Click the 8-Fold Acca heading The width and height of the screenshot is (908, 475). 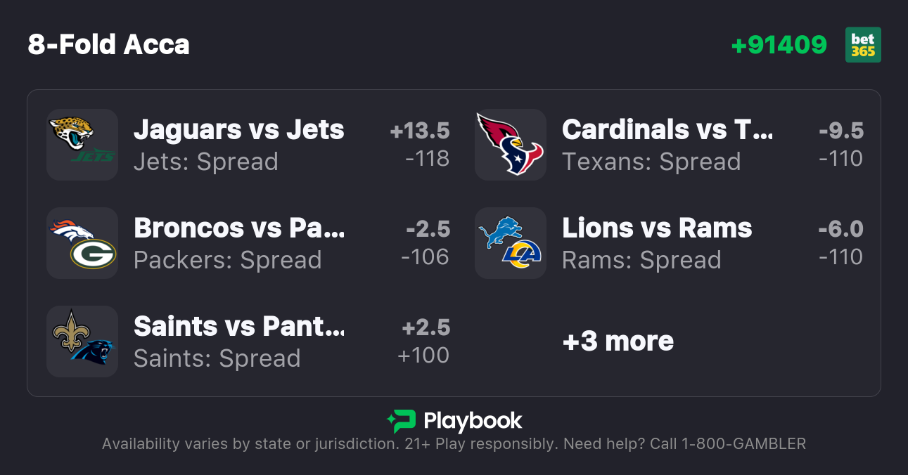pos(109,45)
